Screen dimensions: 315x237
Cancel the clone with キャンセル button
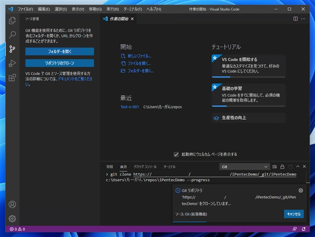pyautogui.click(x=294, y=214)
